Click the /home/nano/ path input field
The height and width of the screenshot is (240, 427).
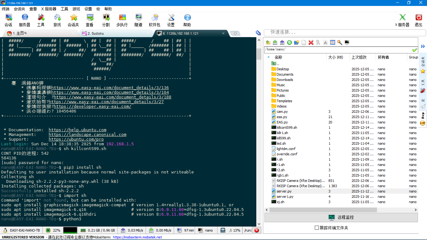338,50
